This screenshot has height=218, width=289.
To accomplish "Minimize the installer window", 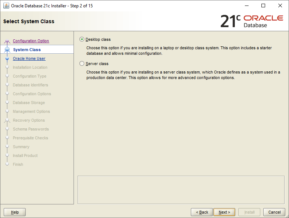I will click(247, 6).
